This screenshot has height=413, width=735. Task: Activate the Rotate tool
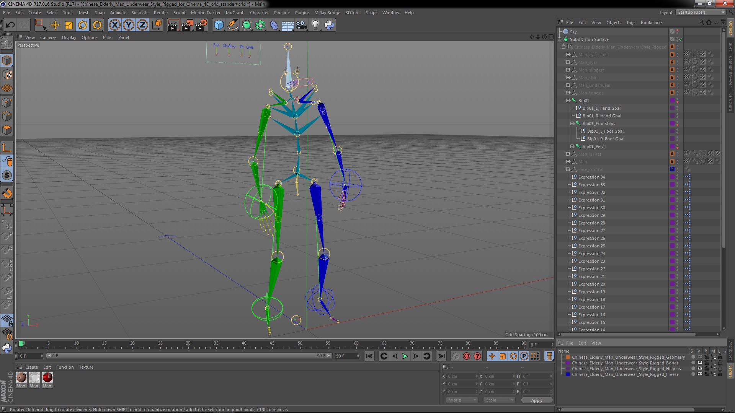coord(83,25)
